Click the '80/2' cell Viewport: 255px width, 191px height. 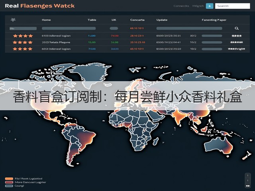[193, 36]
